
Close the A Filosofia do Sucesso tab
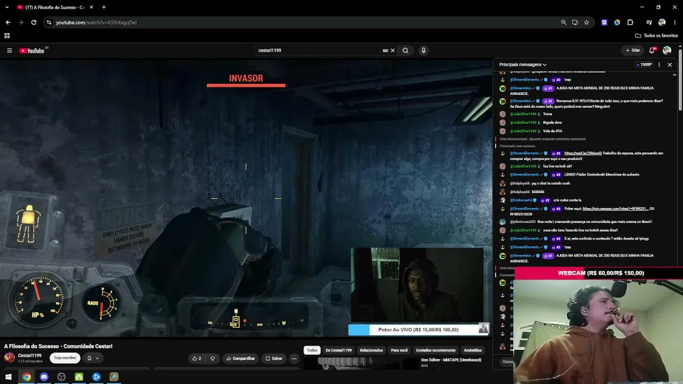pyautogui.click(x=92, y=7)
